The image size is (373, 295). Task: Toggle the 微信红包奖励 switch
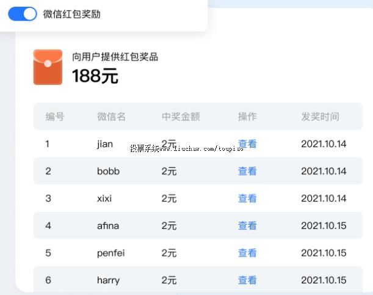tap(23, 14)
